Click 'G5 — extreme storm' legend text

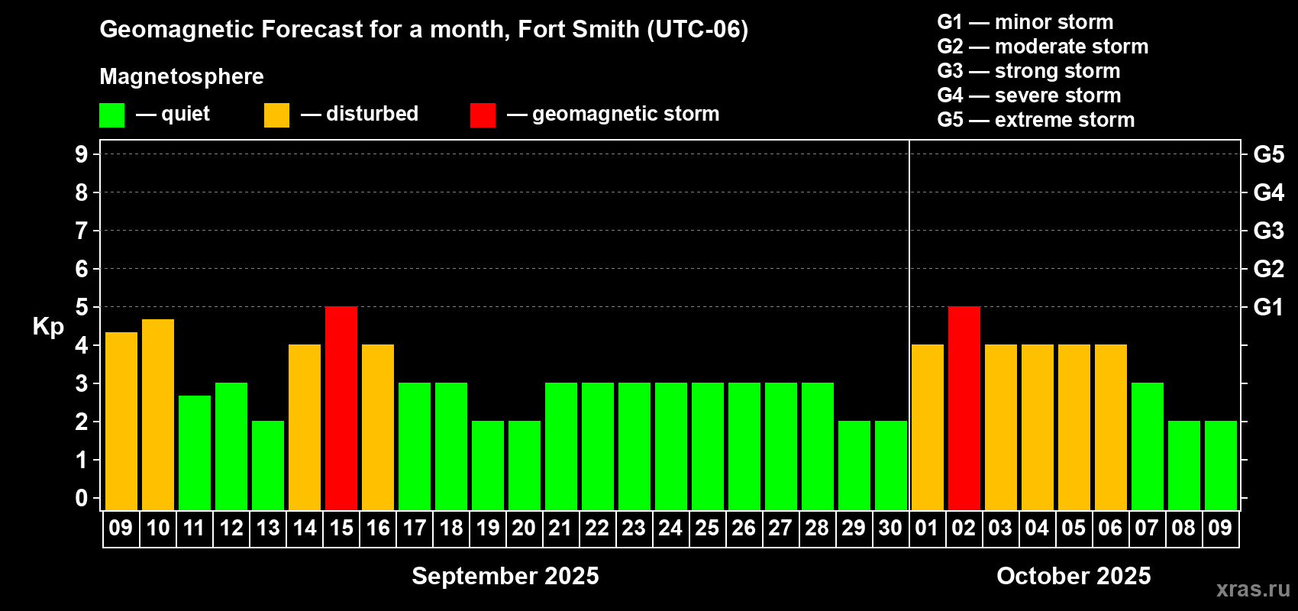point(1035,120)
